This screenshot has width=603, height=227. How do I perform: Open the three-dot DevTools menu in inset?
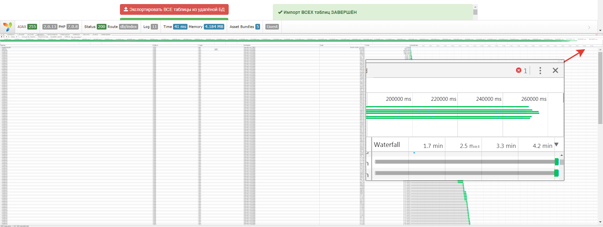(x=540, y=70)
